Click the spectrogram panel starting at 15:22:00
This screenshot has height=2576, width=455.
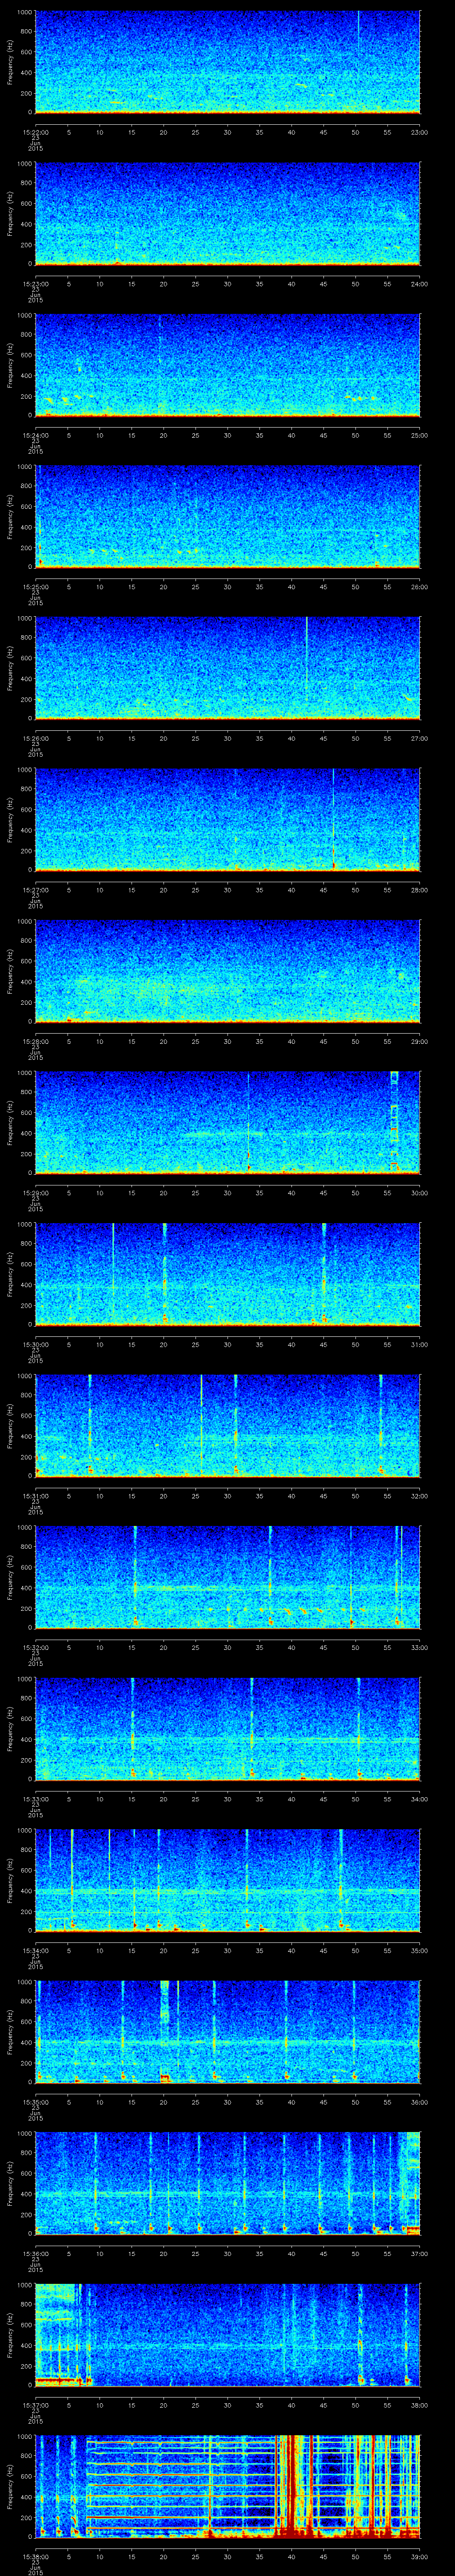click(x=228, y=62)
